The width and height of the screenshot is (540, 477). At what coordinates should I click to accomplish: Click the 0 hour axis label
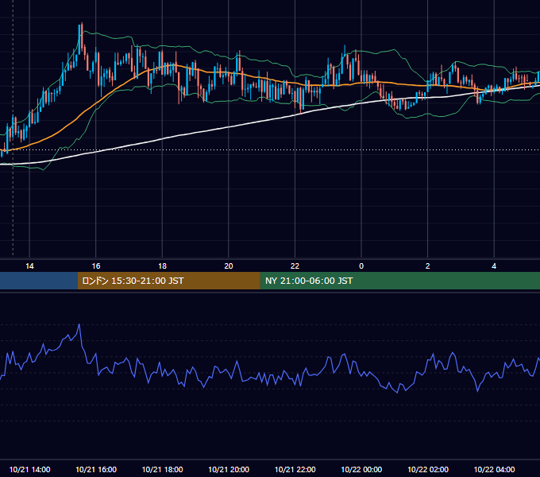pos(361,266)
